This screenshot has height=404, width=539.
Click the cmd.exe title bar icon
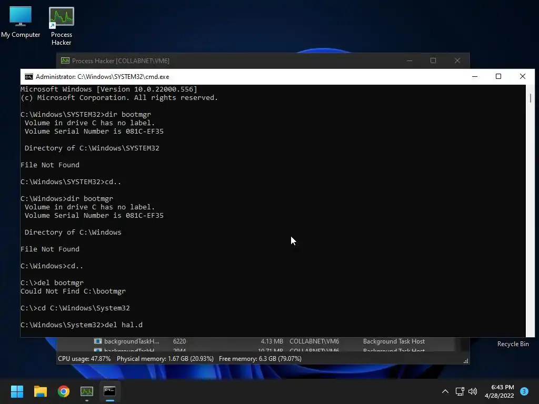point(29,77)
